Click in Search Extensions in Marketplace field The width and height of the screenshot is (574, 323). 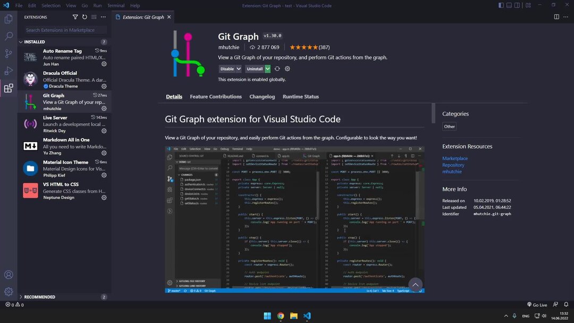[64, 30]
